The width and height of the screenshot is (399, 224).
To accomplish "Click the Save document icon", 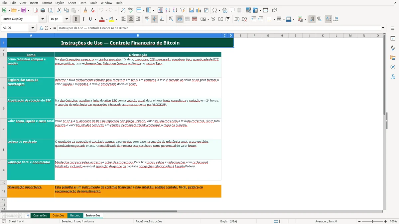I will click(23, 10).
